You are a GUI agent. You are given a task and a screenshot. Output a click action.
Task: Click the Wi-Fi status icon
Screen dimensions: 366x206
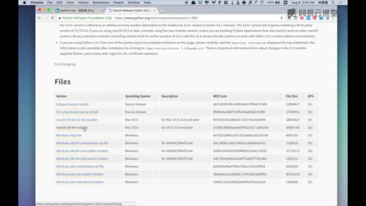(x=262, y=3)
